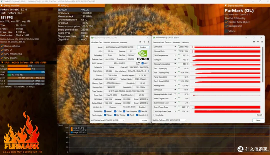Viewport: 270px width, 155px height.
Task: Toggle GPU-Z checkbox in Demo monitor
Action: pyautogui.click(x=2, y=50)
